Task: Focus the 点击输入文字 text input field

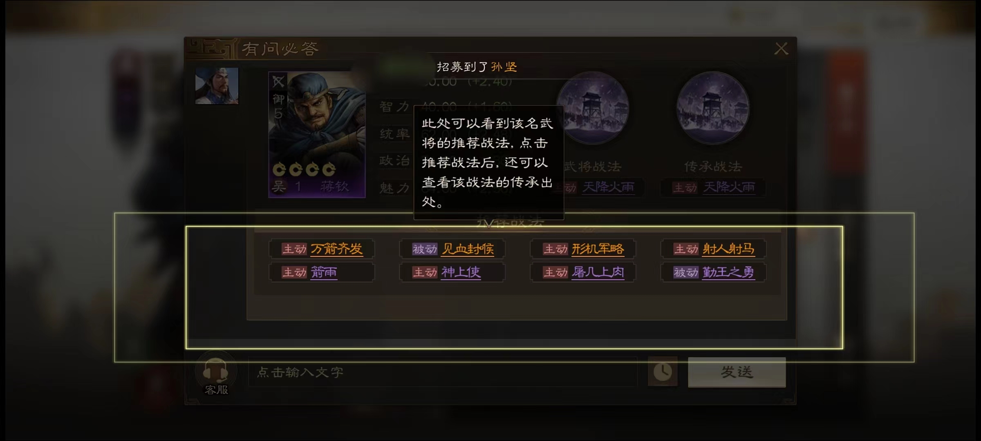Action: click(x=443, y=372)
